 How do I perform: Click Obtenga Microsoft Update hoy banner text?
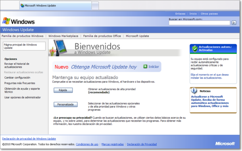coord(104,67)
